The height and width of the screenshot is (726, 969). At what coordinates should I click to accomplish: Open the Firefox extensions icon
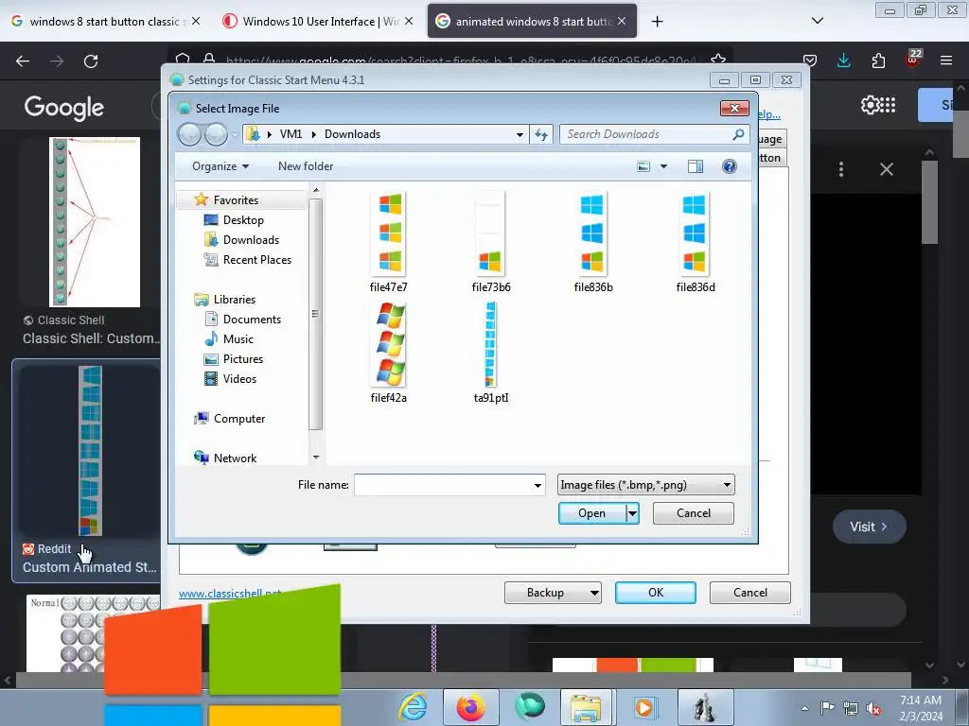tap(878, 60)
